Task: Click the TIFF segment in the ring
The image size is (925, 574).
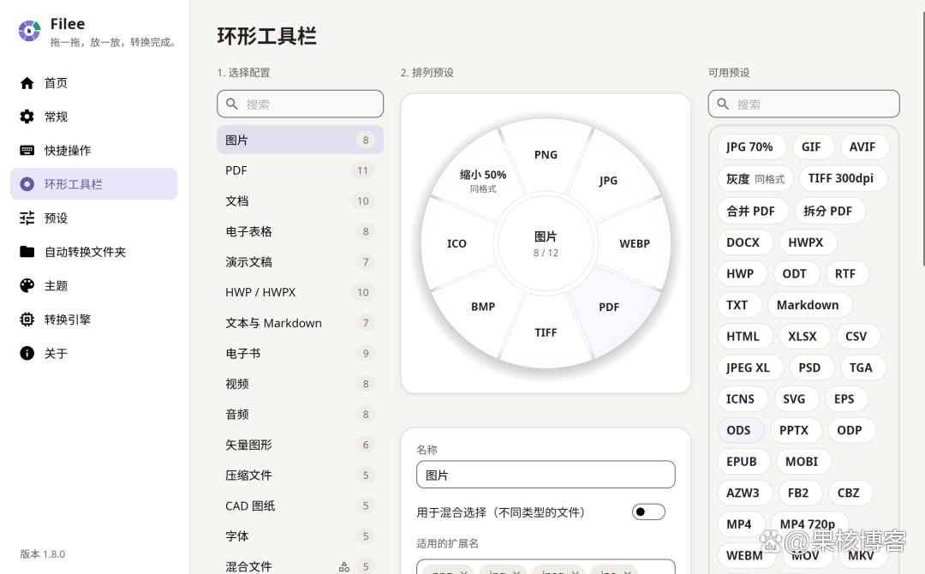Action: pos(546,332)
